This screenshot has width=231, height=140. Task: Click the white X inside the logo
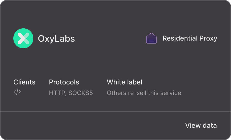pos(23,38)
